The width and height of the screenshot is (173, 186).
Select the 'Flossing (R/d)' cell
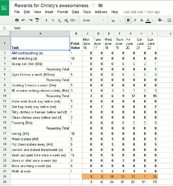pyautogui.click(x=40, y=123)
